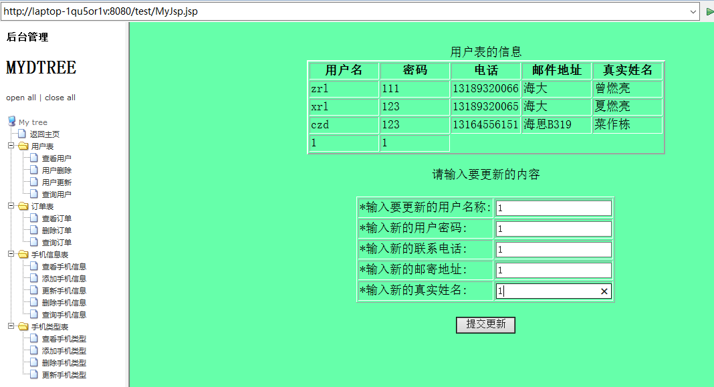Click the page icon beside 用户删除
The height and width of the screenshot is (387, 714).
[33, 170]
